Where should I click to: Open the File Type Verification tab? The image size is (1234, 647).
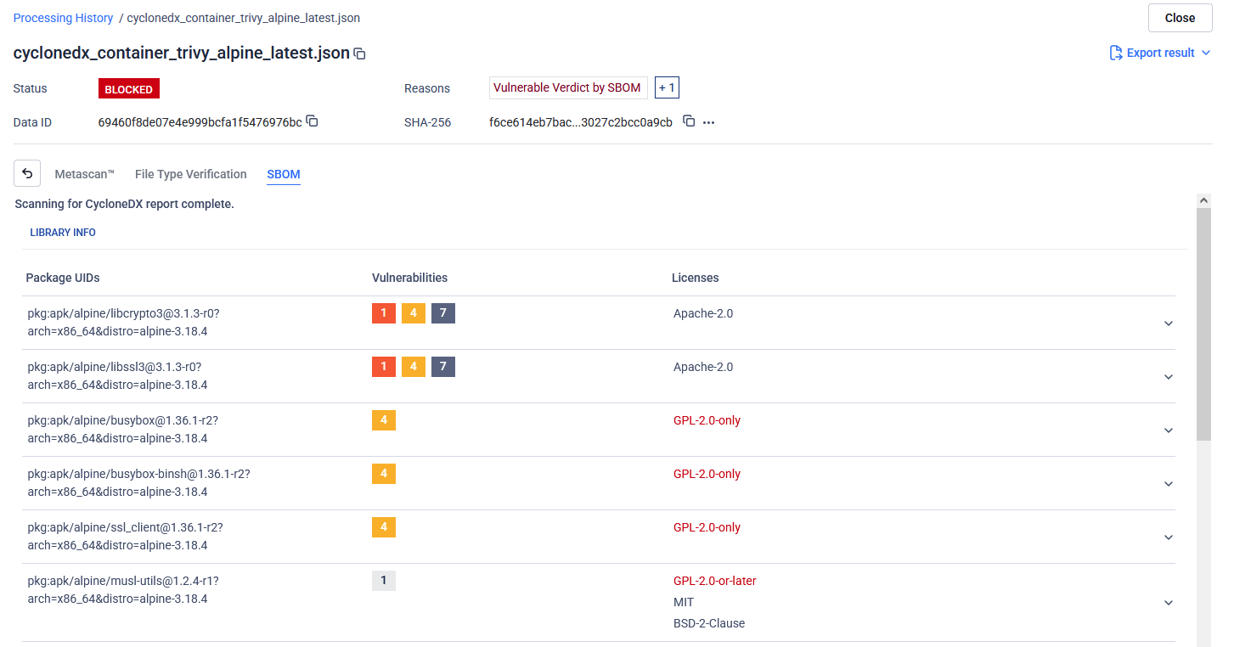coord(190,174)
